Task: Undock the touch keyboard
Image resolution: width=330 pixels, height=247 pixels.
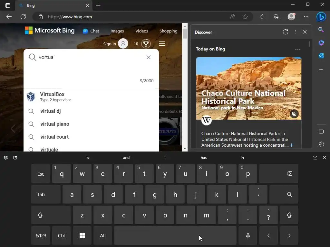Action: coord(315,158)
